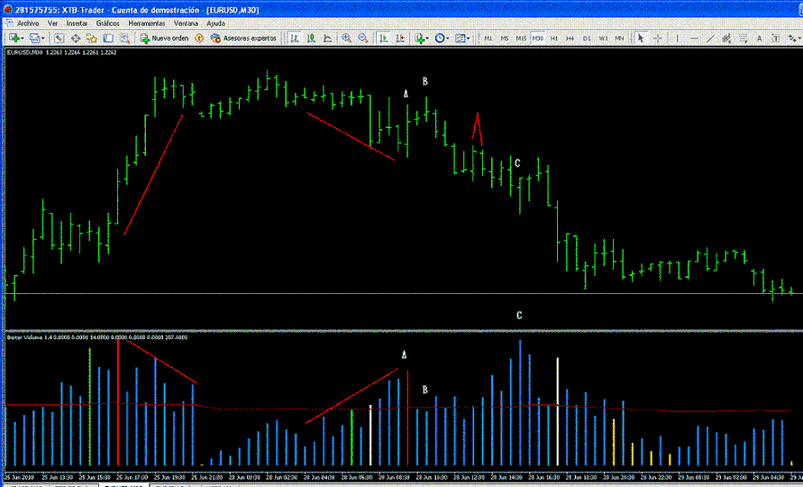The image size is (803, 487).
Task: Select the trendline drawing tool
Action: (711, 39)
